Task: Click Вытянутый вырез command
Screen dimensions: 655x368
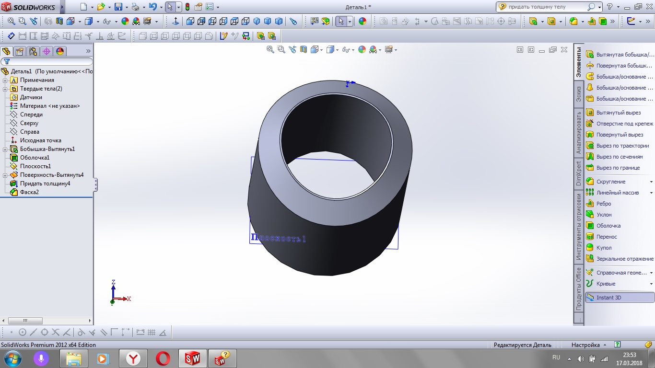Action: pos(618,113)
